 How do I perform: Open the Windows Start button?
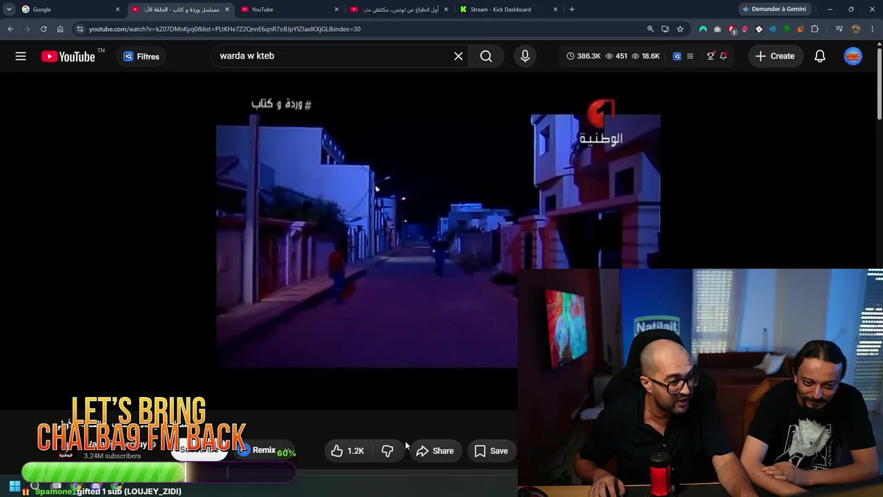14,487
